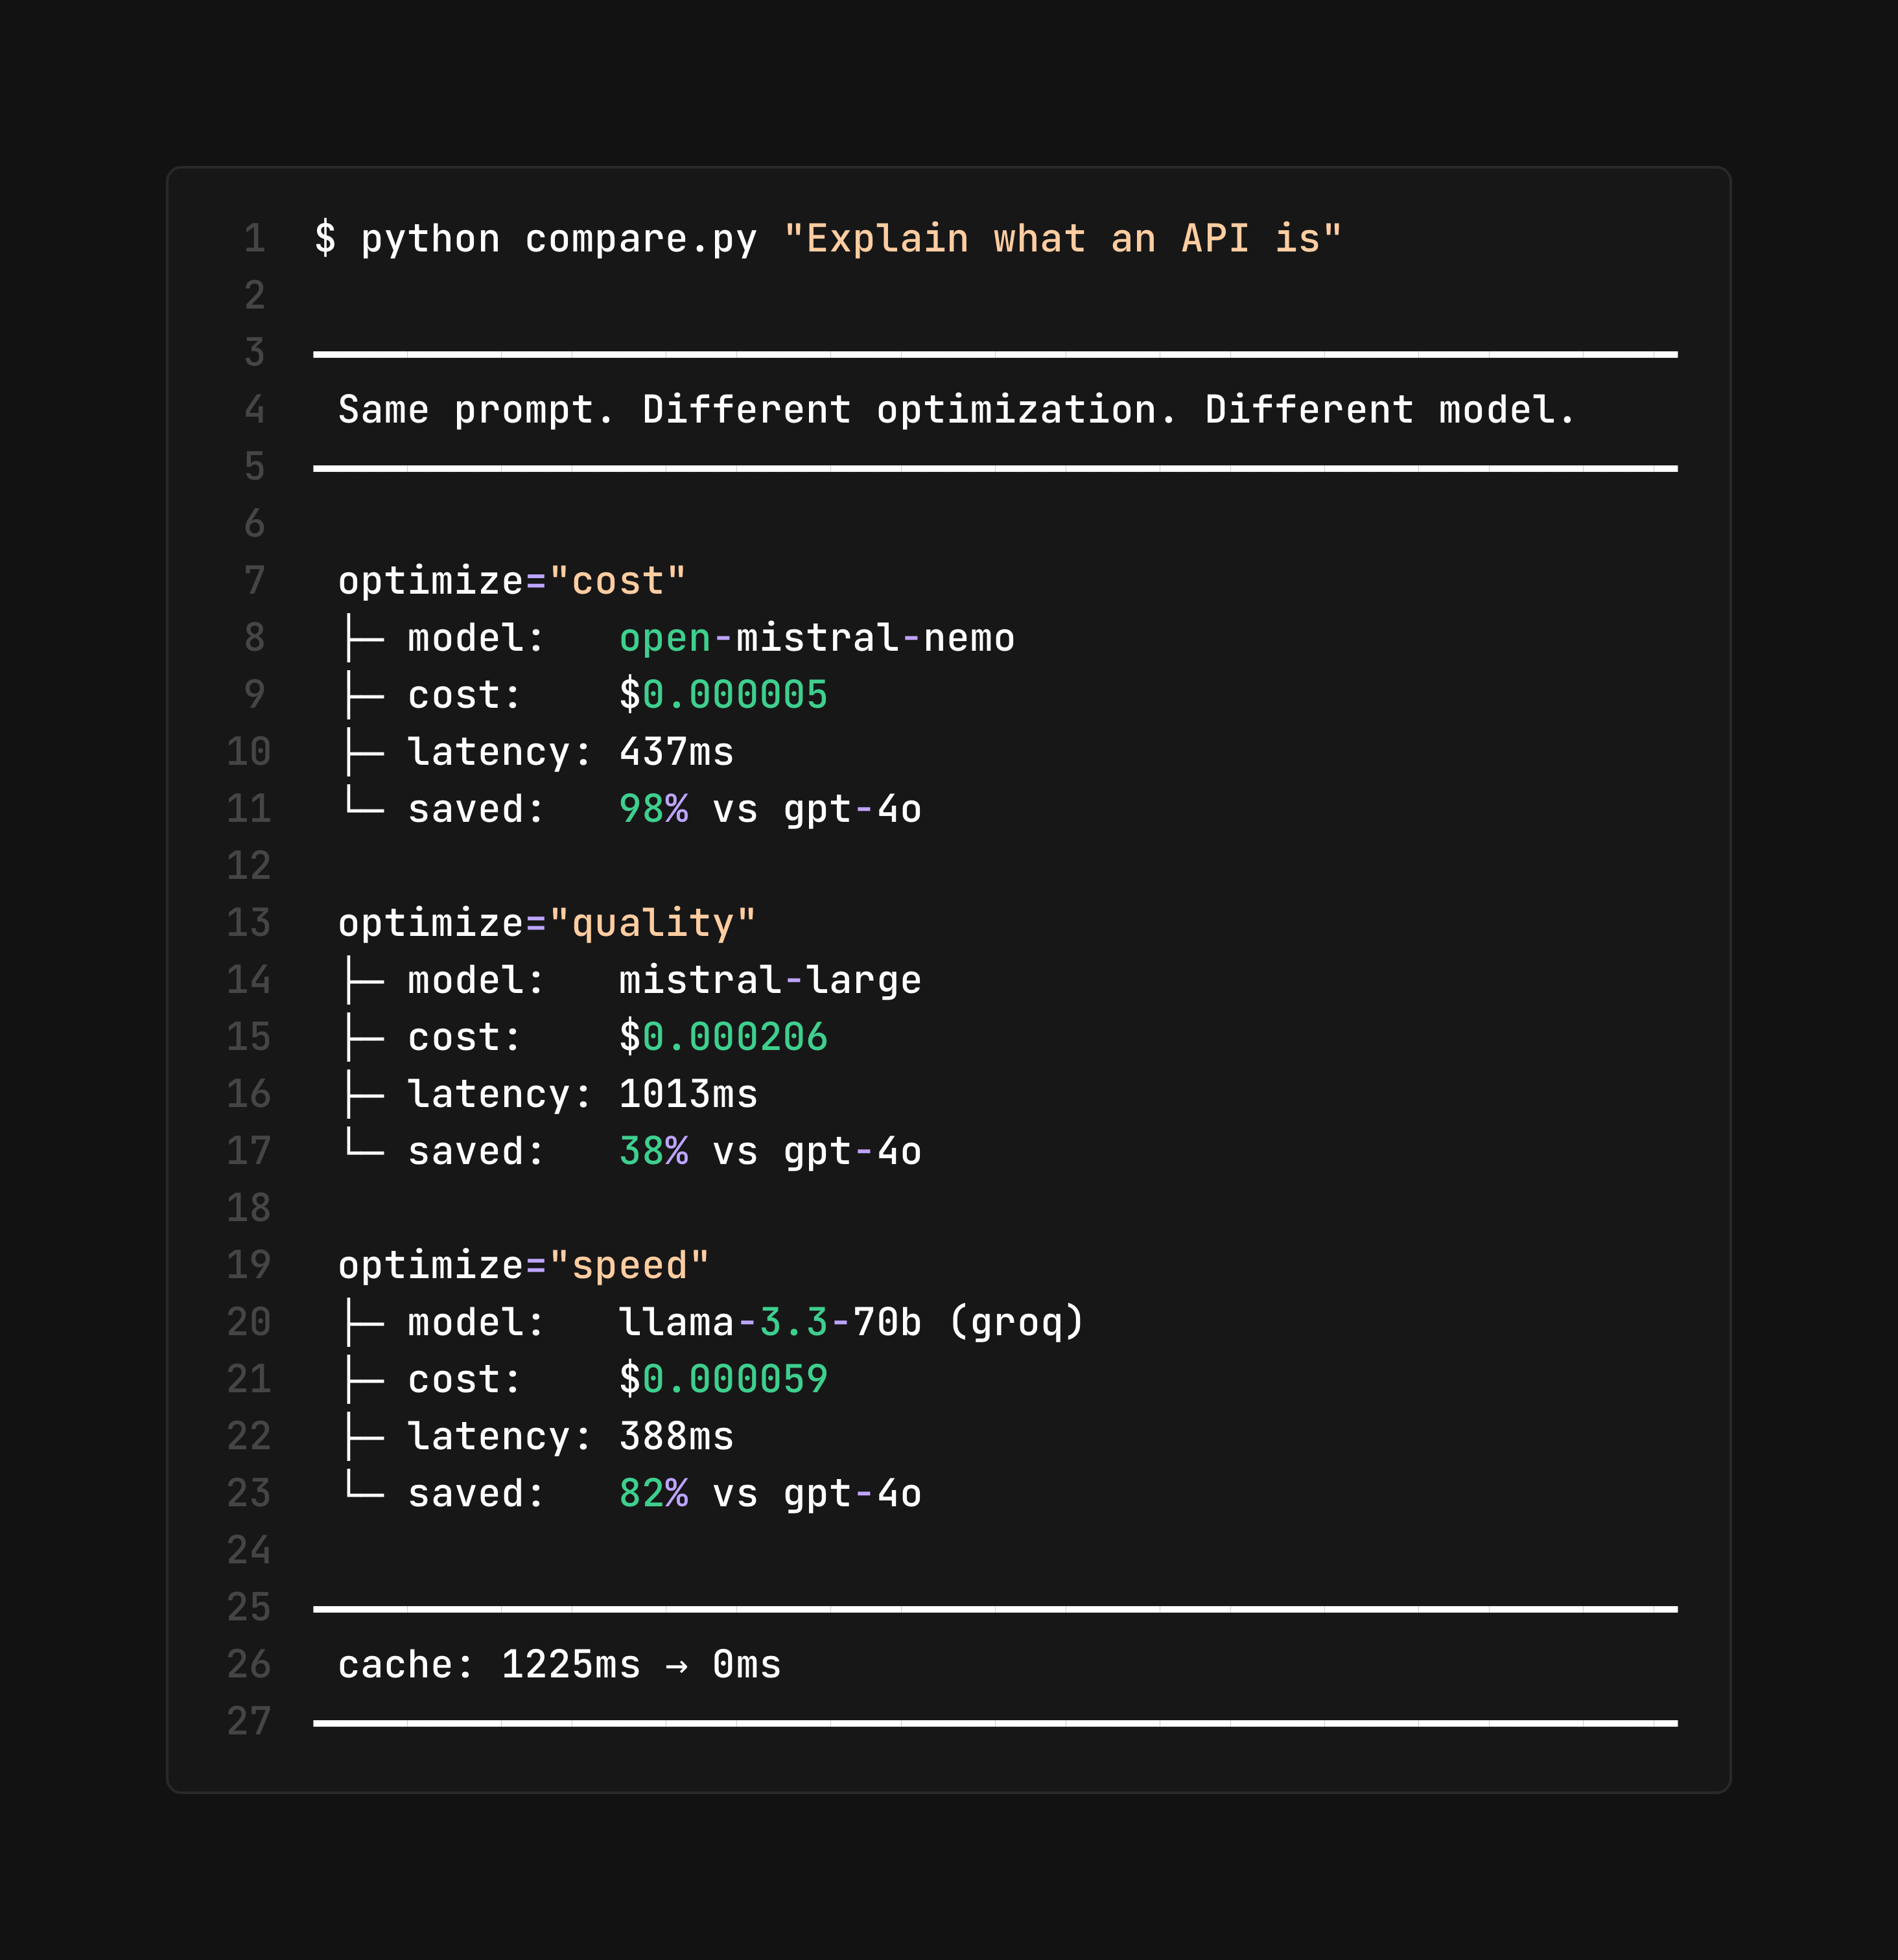The image size is (1898, 1960).
Task: Click the $0.000206 cost value
Action: [723, 1037]
